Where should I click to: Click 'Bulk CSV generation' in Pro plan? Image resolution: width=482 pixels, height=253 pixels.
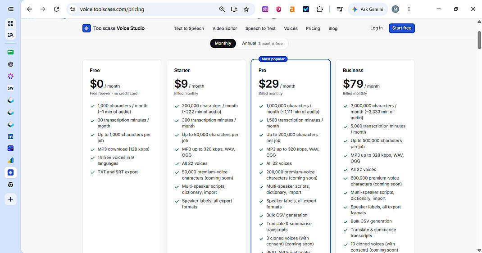coord(286,215)
